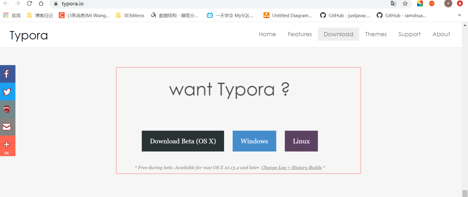Viewport: 468px width, 197px height.
Task: Open the browser home page icon
Action: click(x=41, y=3)
